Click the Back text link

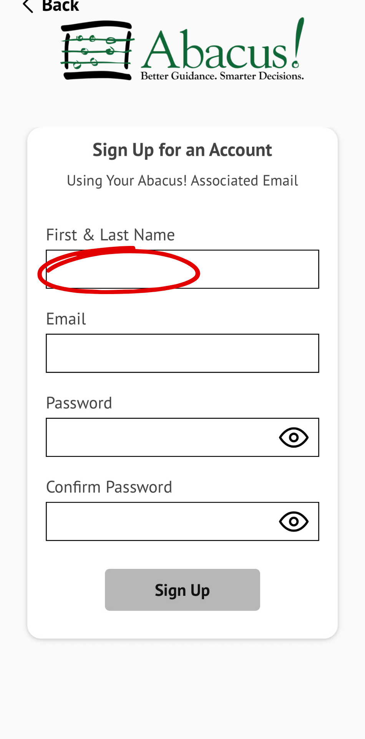click(60, 5)
